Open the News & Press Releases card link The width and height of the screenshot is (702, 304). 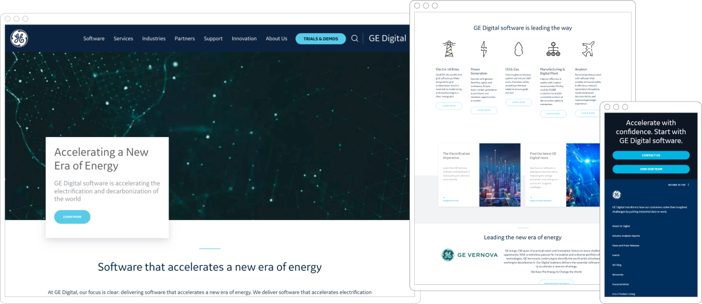click(x=541, y=200)
